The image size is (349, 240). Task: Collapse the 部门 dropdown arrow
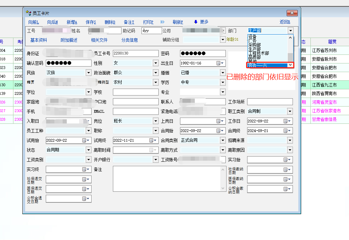click(290, 31)
